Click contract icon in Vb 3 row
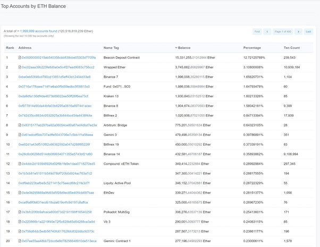This screenshot has height=247, width=320. [20, 222]
